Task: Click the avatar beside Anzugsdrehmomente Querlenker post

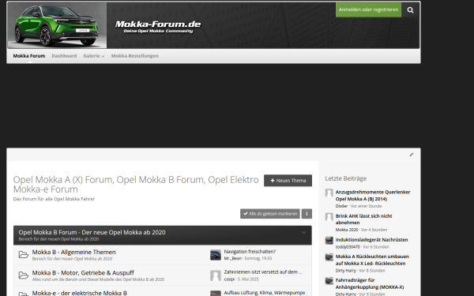Action: pyautogui.click(x=329, y=193)
